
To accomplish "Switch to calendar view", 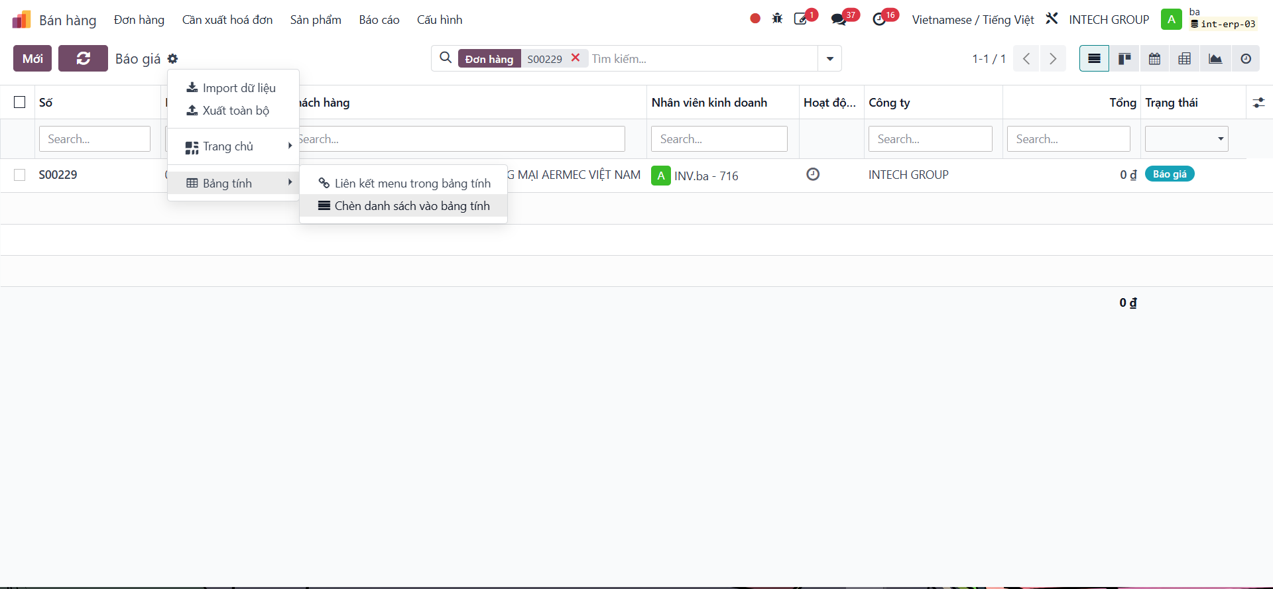I will click(1154, 58).
